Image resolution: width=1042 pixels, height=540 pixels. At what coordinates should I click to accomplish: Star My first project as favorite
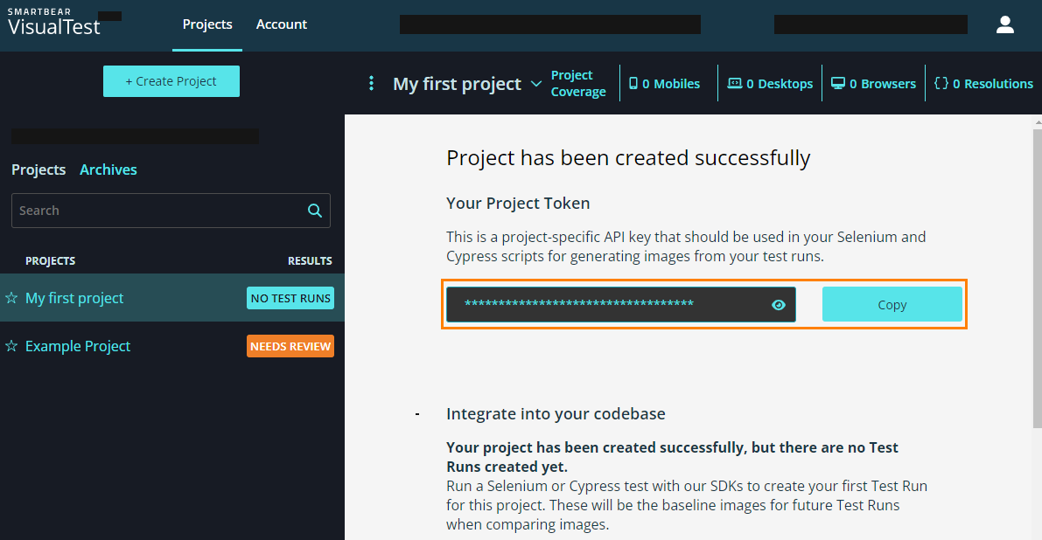11,298
